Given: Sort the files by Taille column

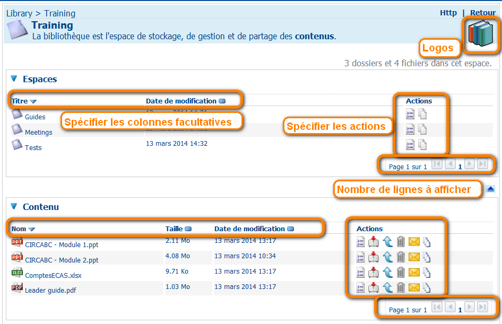Looking at the screenshot, I should click(x=174, y=229).
